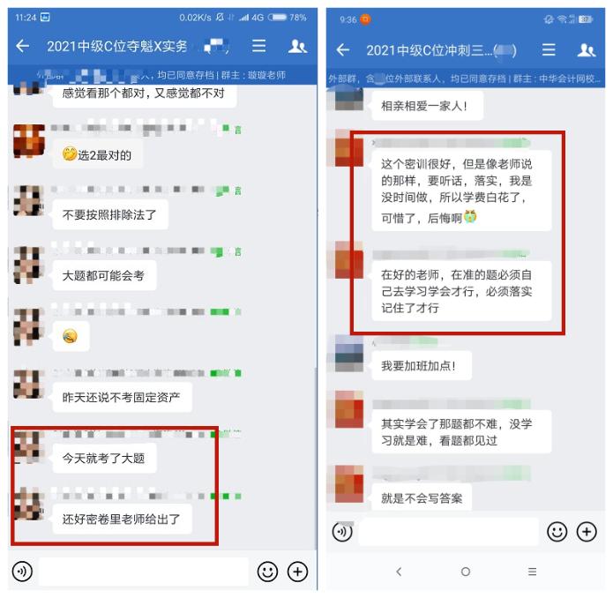This screenshot has height=598, width=613.
Task: Tap Android recent apps menu button
Action: coord(532,572)
